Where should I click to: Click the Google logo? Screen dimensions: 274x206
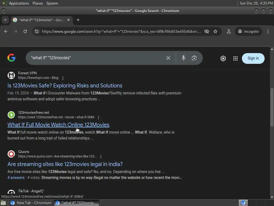[x=12, y=58]
